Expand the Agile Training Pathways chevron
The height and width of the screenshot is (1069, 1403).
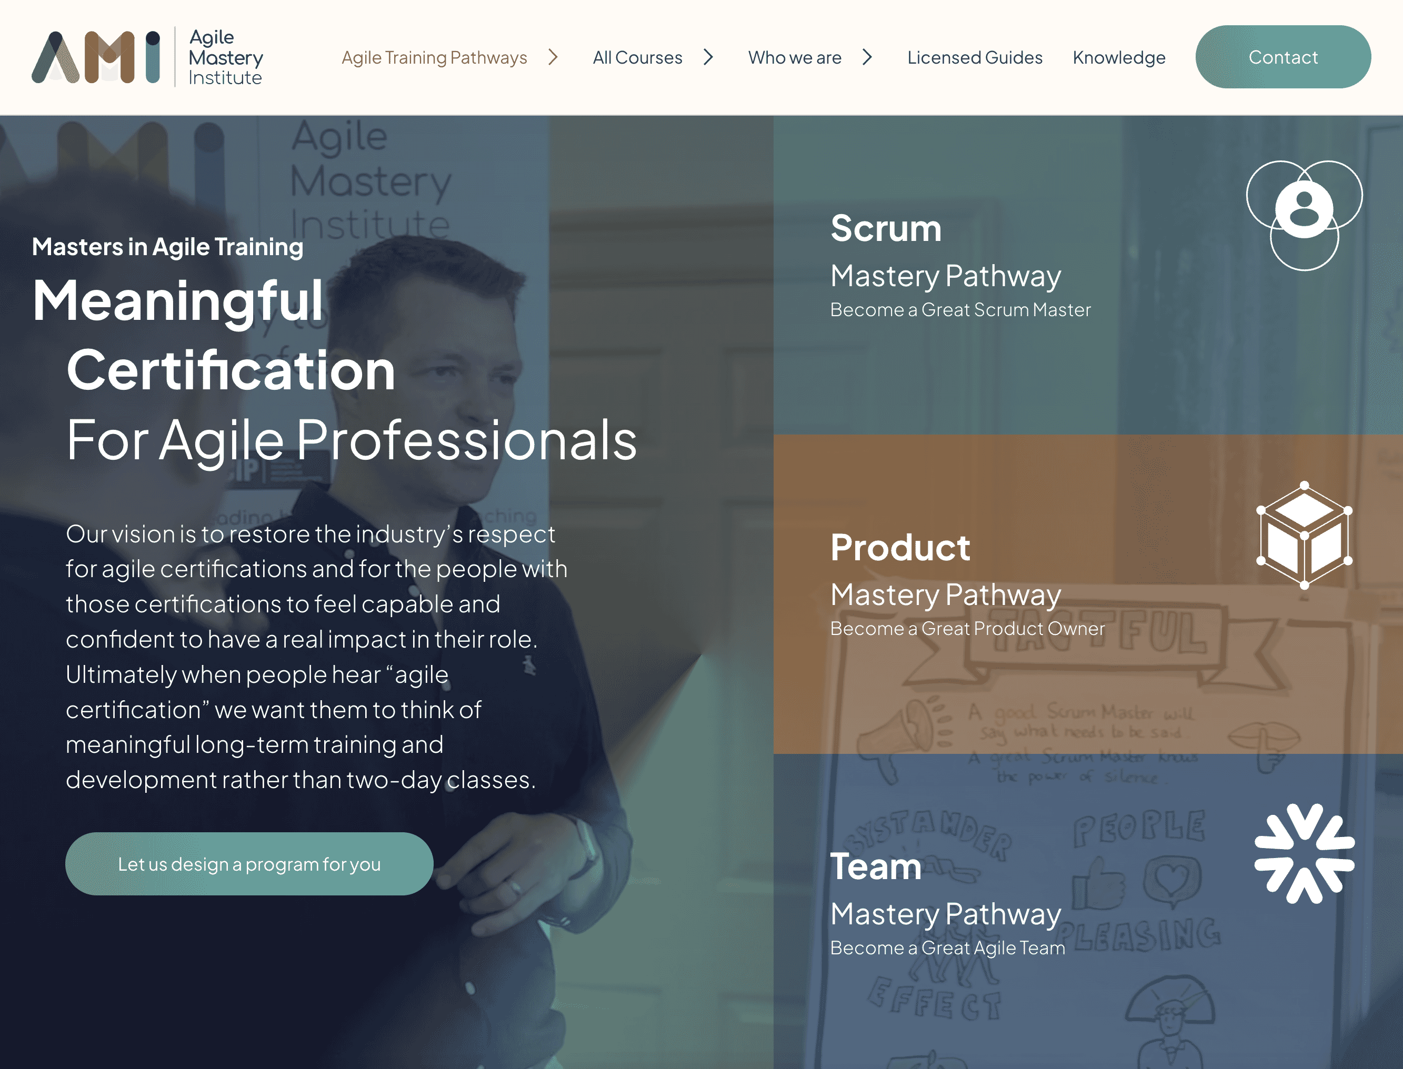(x=553, y=57)
